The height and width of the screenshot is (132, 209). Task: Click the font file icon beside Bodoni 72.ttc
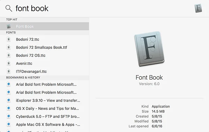pos(9,39)
